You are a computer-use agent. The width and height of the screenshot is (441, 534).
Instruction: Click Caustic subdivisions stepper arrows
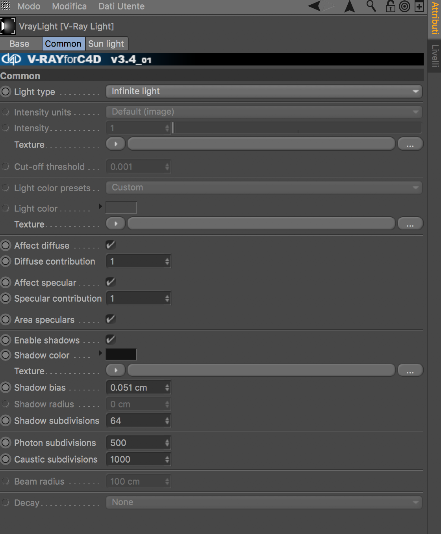tap(167, 459)
